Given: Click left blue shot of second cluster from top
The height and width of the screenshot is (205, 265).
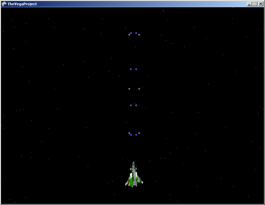Looking at the screenshot, I should tap(131, 69).
